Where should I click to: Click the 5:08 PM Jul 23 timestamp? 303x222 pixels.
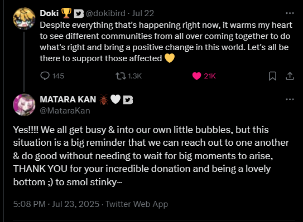pyautogui.click(x=56, y=204)
